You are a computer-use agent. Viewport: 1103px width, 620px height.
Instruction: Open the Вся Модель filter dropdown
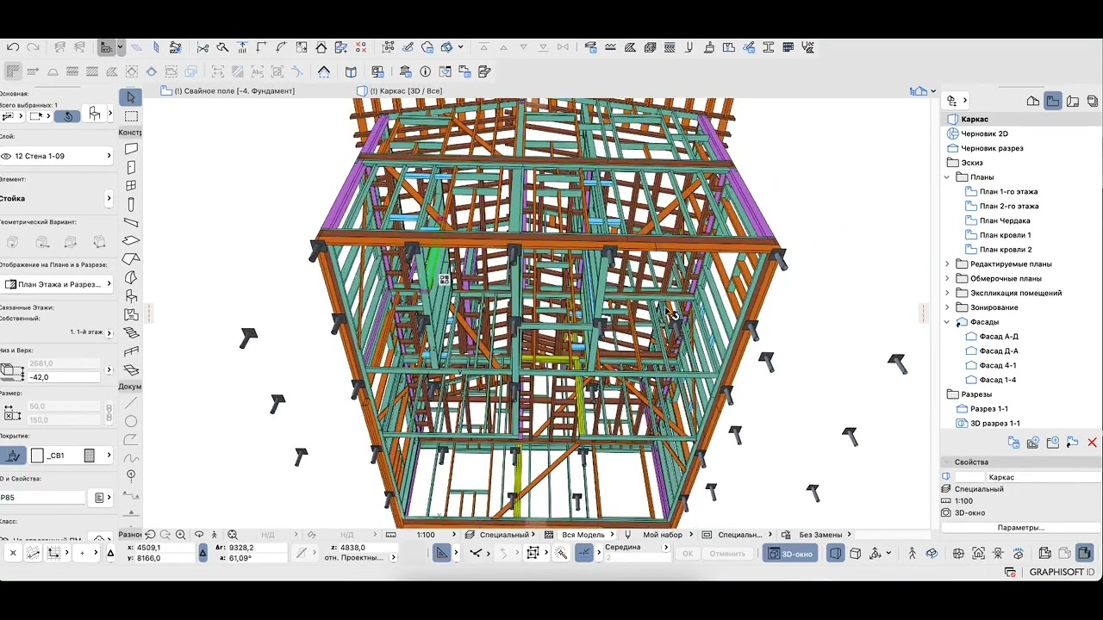(589, 535)
